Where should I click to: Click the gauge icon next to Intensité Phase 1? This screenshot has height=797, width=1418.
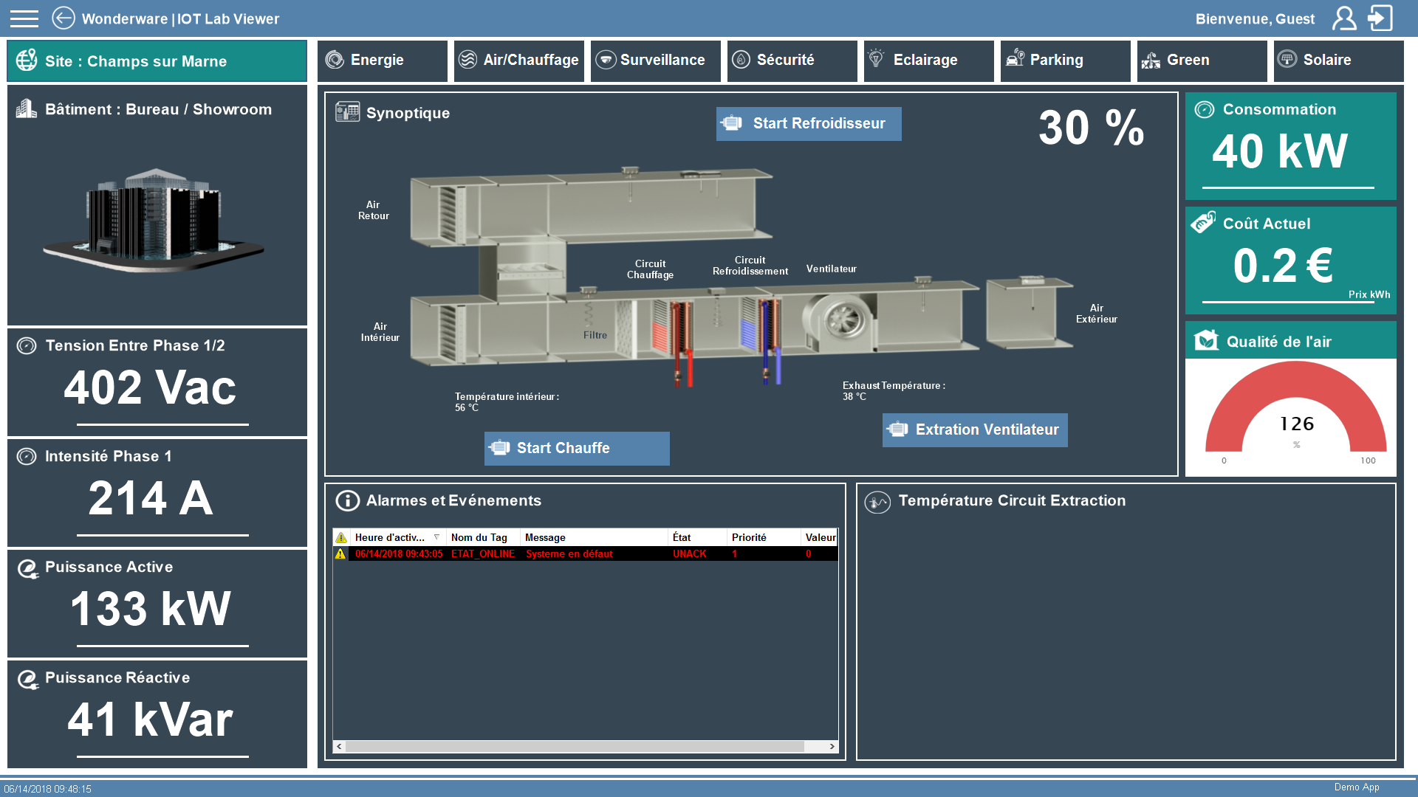coord(27,457)
